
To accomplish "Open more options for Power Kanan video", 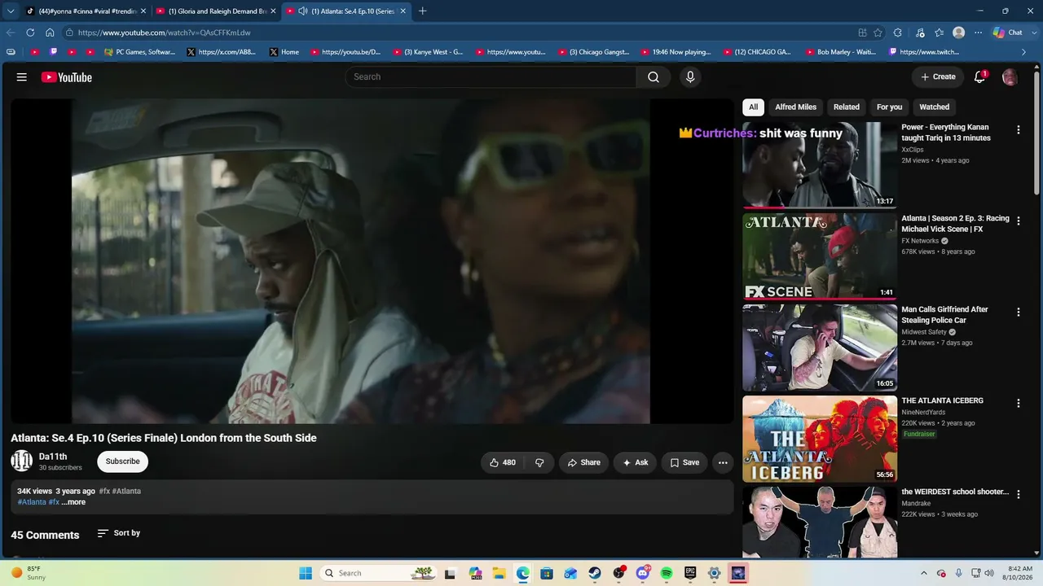I will 1018,129.
